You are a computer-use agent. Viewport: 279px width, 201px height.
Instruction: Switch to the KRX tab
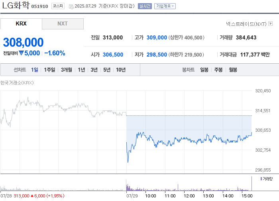[21, 23]
